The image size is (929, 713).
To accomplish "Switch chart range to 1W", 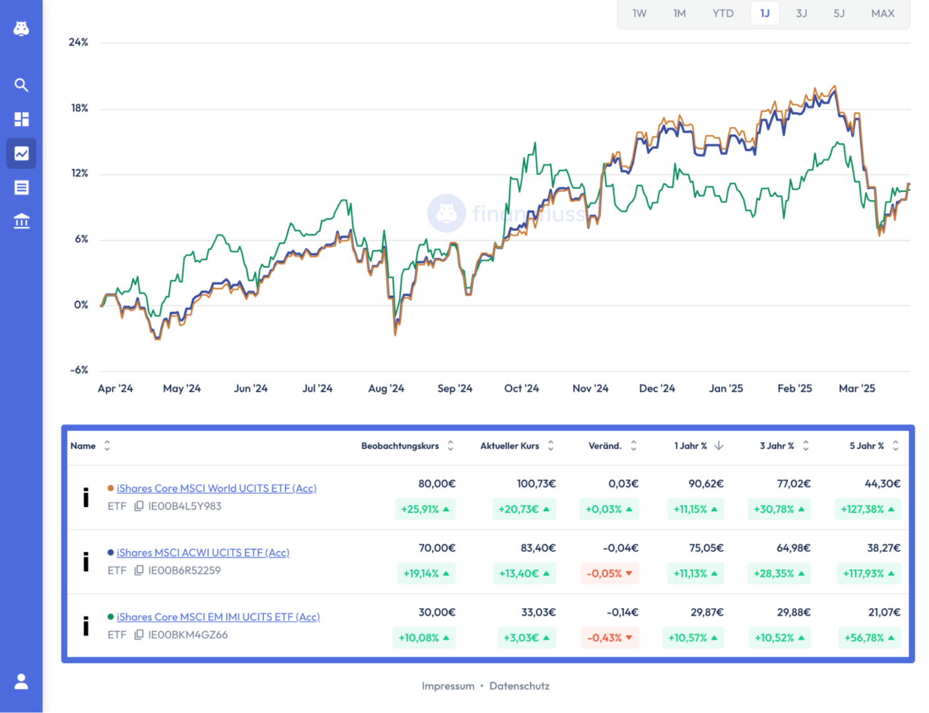I will 639,13.
